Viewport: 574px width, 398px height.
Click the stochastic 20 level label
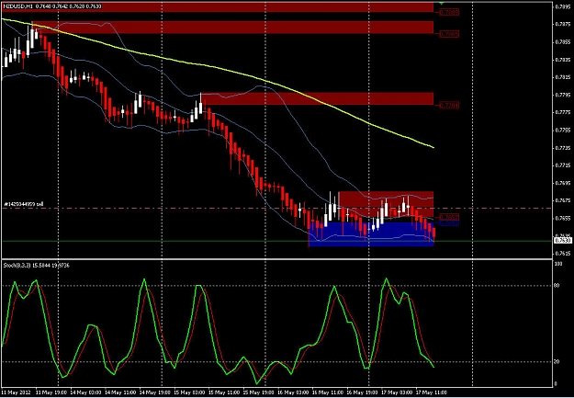(x=557, y=362)
